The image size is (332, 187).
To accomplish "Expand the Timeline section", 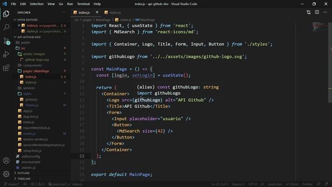I will (x=41, y=179).
